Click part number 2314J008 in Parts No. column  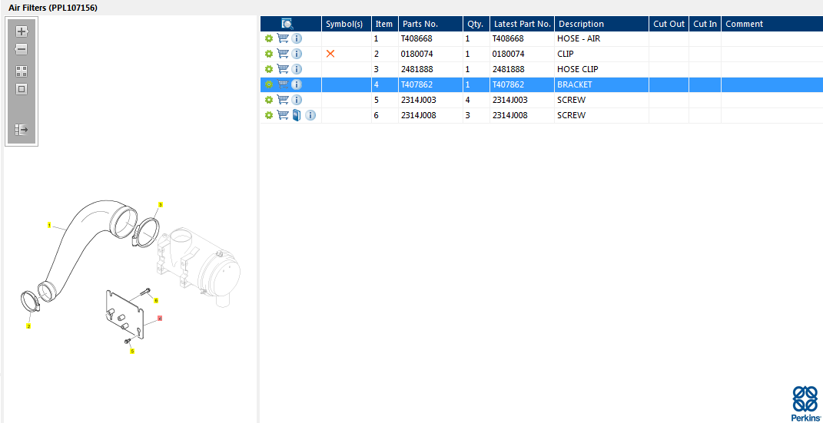pos(419,115)
